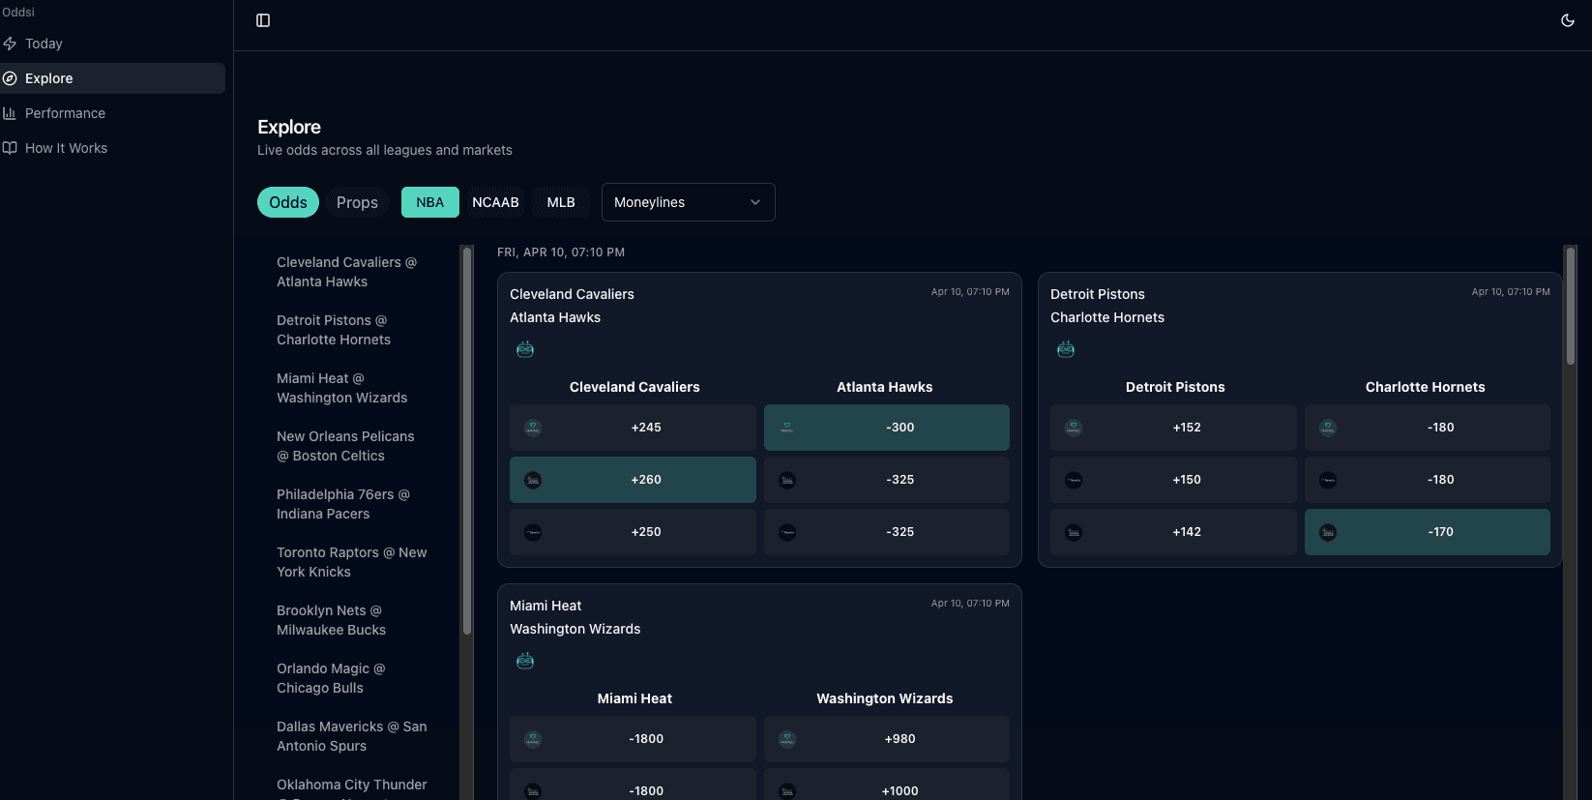Open How It Works in the sidebar
Image resolution: width=1592 pixels, height=800 pixels.
click(112, 148)
